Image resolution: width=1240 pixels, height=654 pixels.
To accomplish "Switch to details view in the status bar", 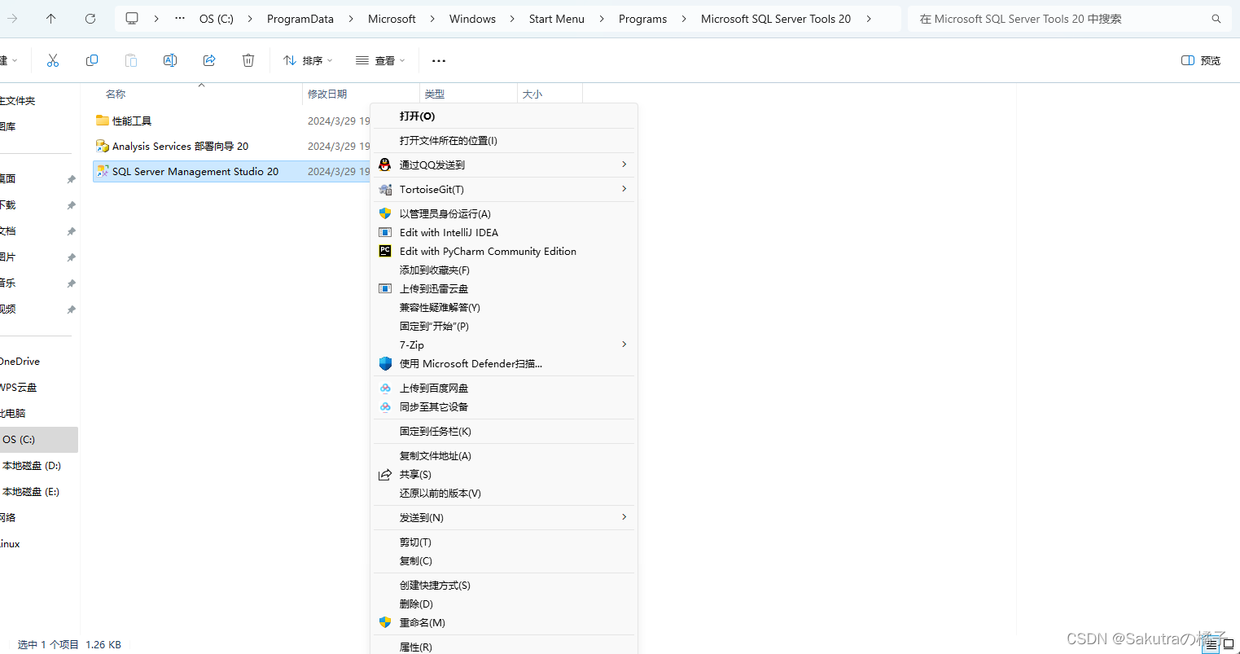I will pos(1212,644).
